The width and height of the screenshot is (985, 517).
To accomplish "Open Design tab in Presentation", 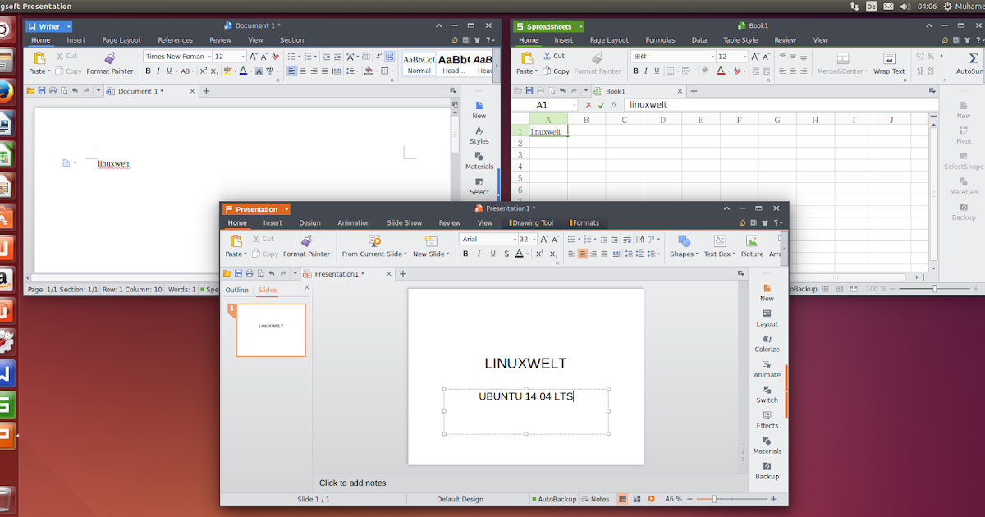I will (x=309, y=222).
